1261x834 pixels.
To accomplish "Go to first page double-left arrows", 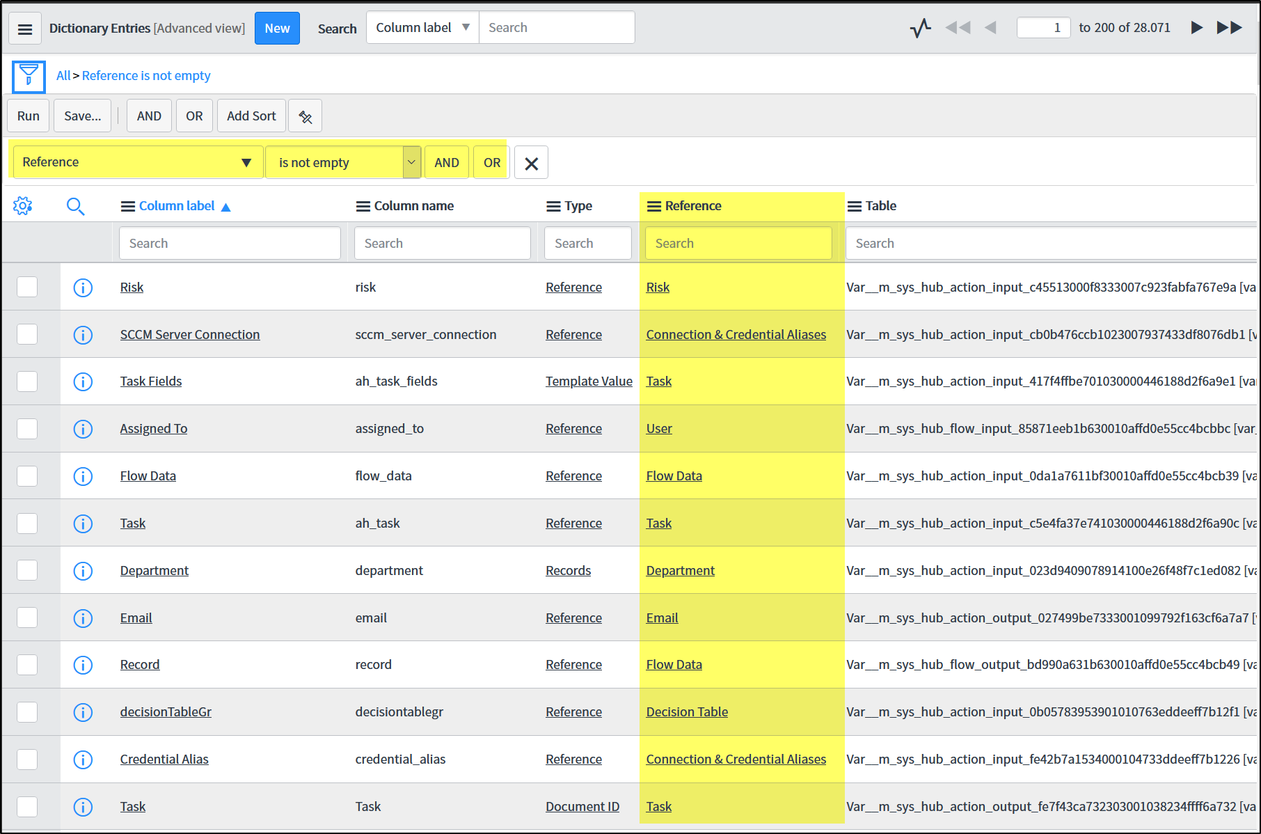I will pyautogui.click(x=958, y=28).
